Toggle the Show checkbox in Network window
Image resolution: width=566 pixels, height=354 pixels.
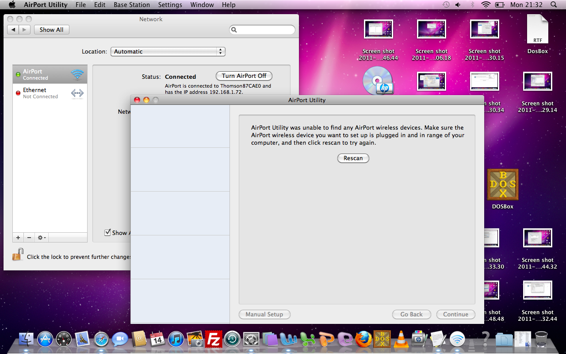107,232
